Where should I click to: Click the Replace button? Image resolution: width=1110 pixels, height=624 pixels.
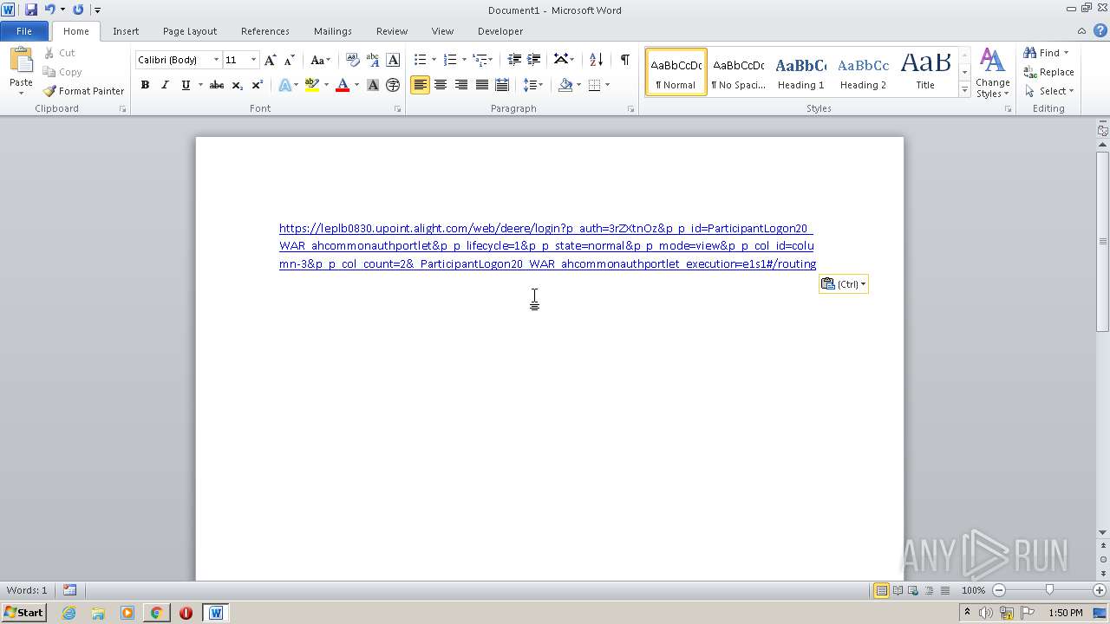[x=1048, y=72]
